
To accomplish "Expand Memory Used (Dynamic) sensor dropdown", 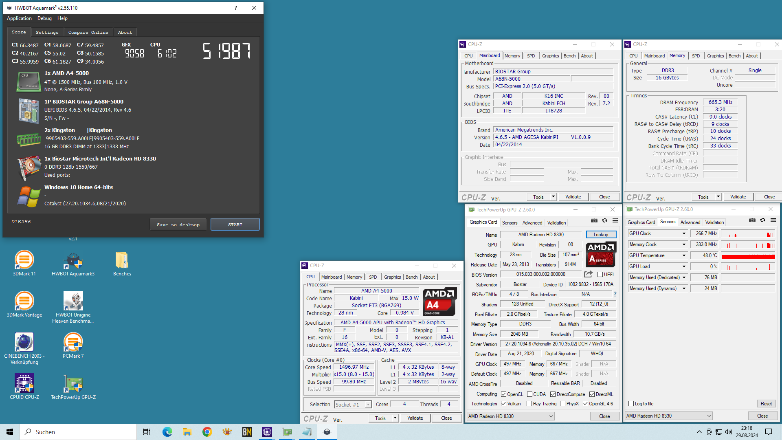I will (684, 288).
